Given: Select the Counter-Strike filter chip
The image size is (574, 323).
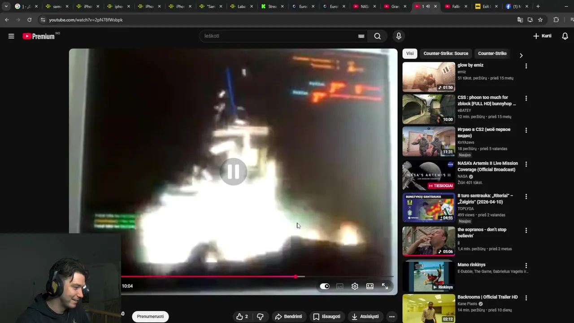Looking at the screenshot, I should (492, 53).
